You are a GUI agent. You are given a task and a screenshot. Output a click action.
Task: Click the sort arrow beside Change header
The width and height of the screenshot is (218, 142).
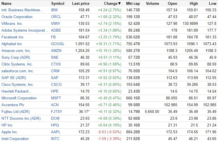119,4
